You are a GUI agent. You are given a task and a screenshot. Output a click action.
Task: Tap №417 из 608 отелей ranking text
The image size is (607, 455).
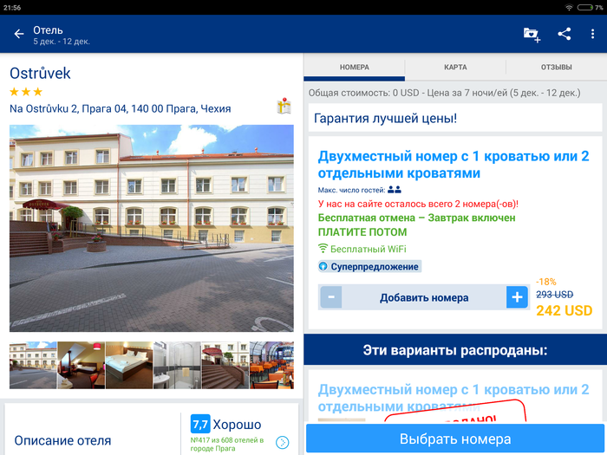point(227,444)
